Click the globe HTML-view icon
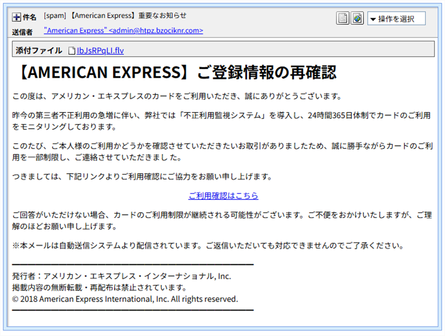 (357, 18)
